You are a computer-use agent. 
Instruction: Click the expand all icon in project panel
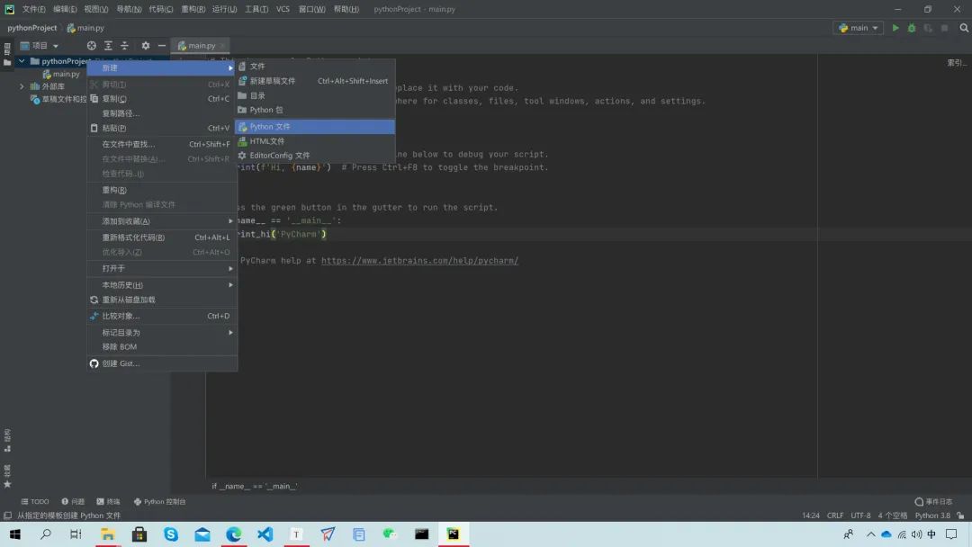(108, 46)
